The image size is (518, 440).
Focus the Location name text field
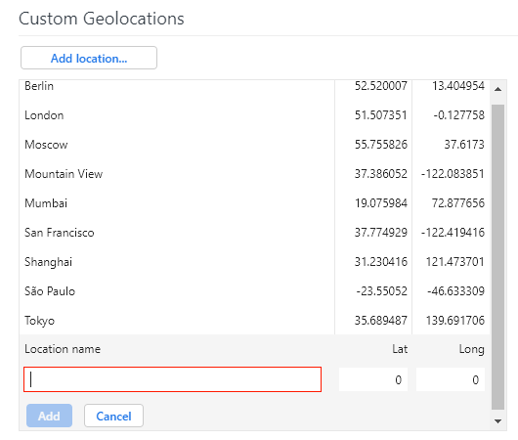(172, 379)
